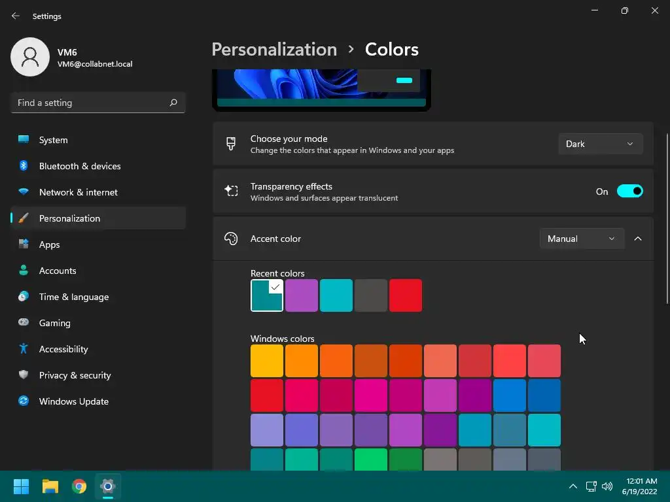Pick the purple recent color swatch
The image size is (670, 502).
click(301, 295)
